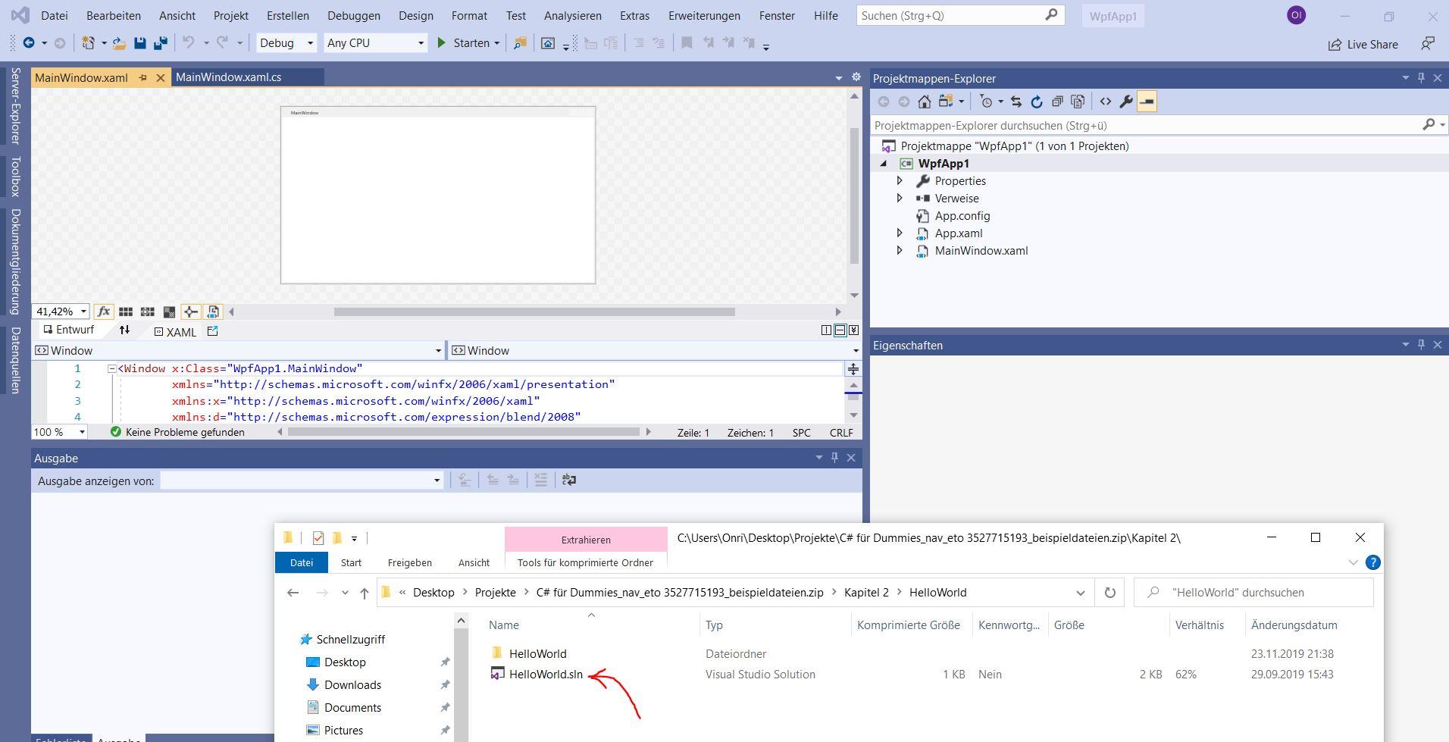Toggle designer grid display icon

click(x=126, y=312)
